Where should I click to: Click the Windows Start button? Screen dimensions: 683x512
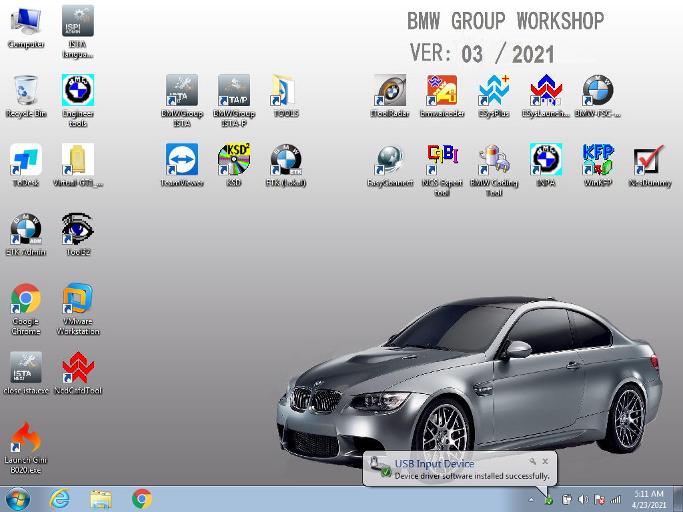(x=17, y=499)
